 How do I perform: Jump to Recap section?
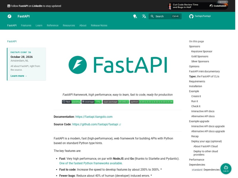(195, 136)
